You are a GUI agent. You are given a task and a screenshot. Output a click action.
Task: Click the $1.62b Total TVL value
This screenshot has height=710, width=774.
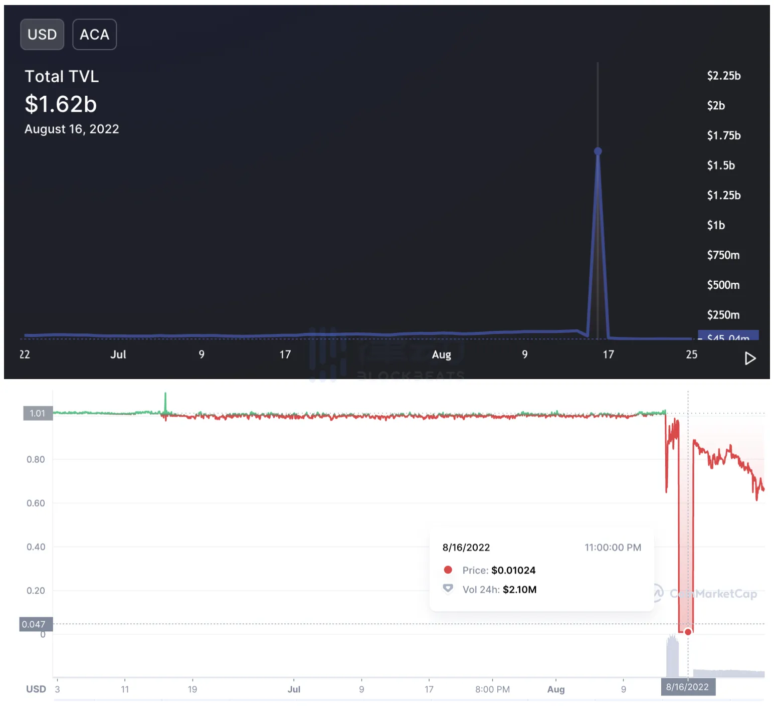61,104
